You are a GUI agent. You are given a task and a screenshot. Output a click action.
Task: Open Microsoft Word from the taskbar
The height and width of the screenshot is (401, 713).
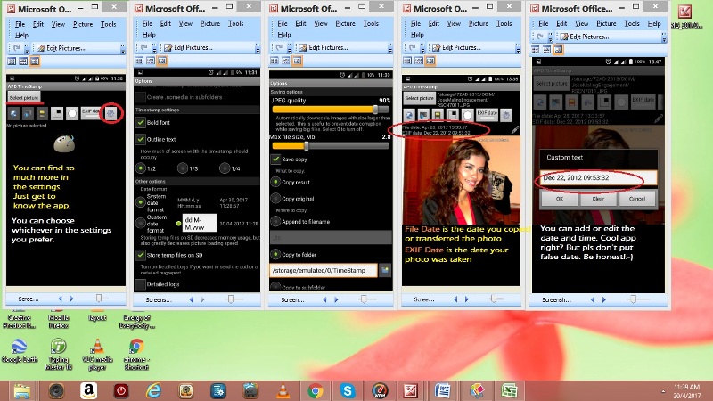click(443, 390)
